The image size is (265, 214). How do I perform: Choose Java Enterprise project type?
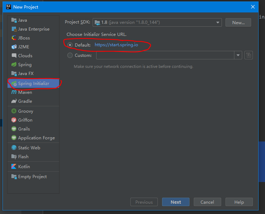pos(33,29)
